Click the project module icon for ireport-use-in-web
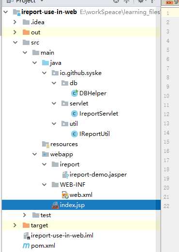The height and width of the screenshot is (252, 179). (x=16, y=12)
